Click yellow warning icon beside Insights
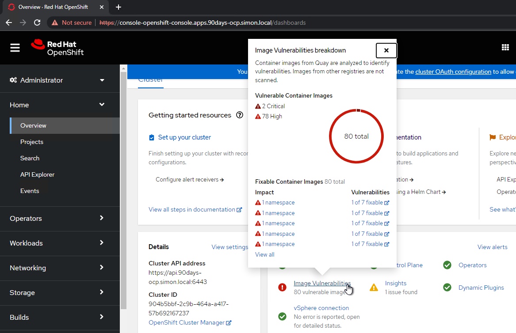The width and height of the screenshot is (516, 333). point(374,288)
